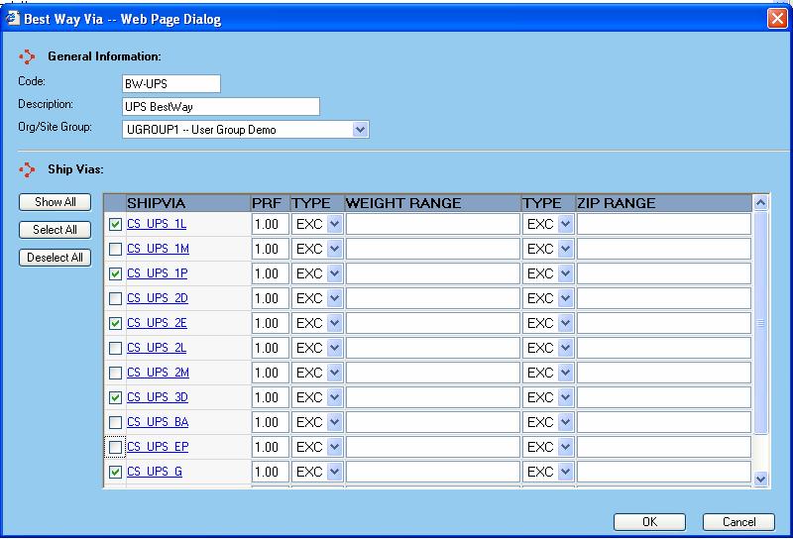This screenshot has width=793, height=539.
Task: Click the scroll down arrow of ship via list
Action: [761, 479]
